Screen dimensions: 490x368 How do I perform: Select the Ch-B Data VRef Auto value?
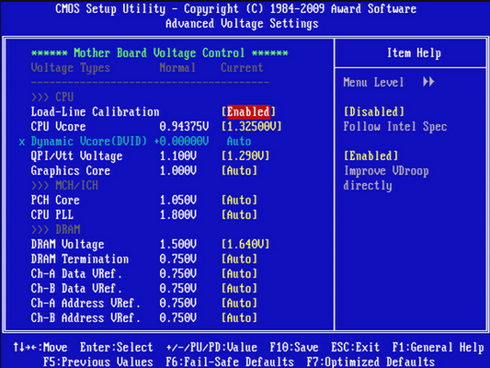(239, 288)
